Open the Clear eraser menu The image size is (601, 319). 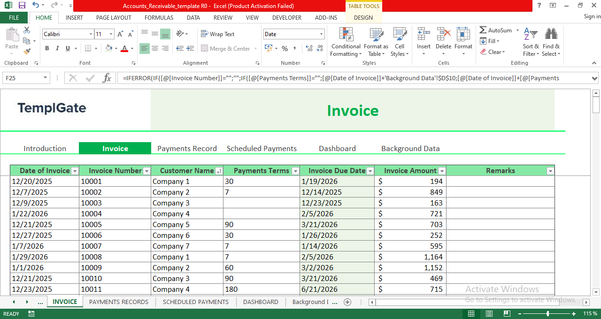click(493, 52)
